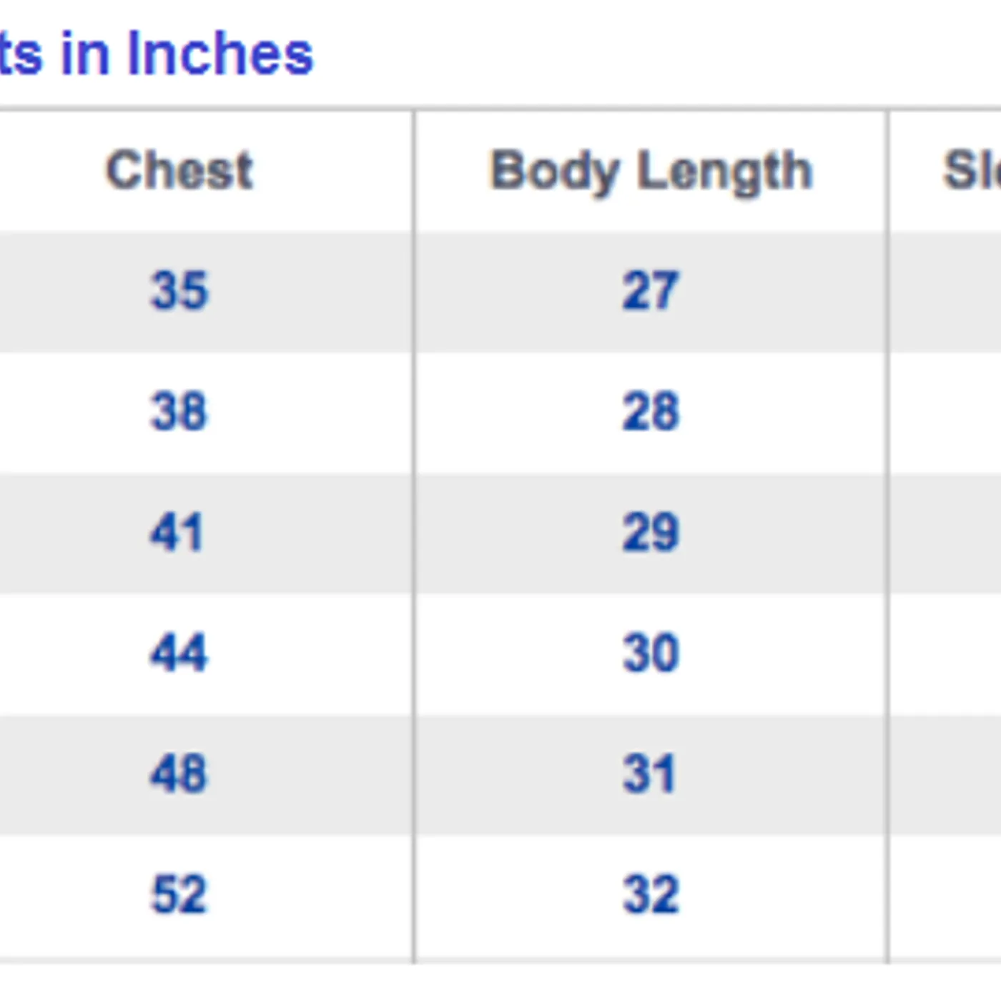Viewport: 1001px width, 1001px height.
Task: Click third-column cell in the 35 chest row
Action: point(945,291)
